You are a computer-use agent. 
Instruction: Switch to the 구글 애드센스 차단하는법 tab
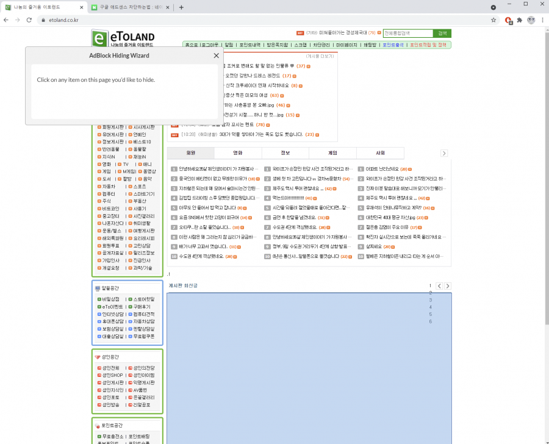pyautogui.click(x=131, y=7)
